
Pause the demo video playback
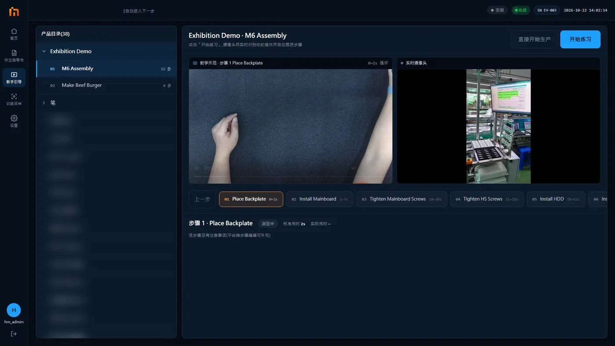197,168
